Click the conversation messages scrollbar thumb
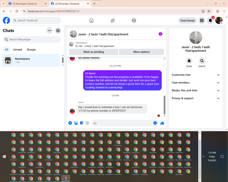 pyautogui.click(x=164, y=105)
